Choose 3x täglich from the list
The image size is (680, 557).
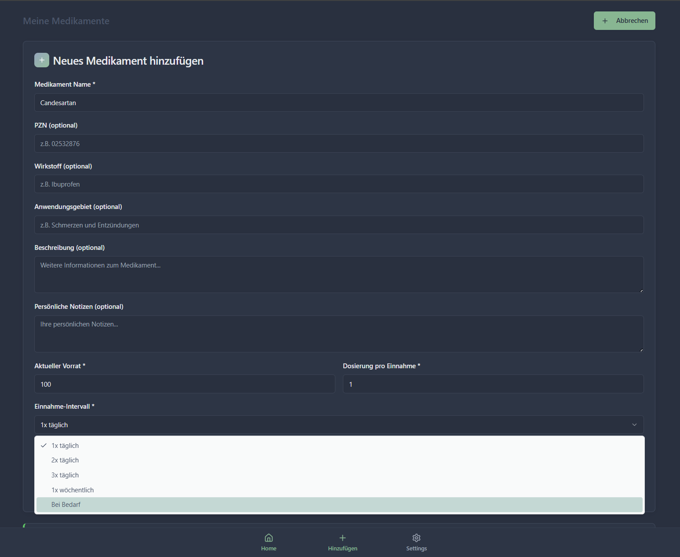click(x=65, y=475)
